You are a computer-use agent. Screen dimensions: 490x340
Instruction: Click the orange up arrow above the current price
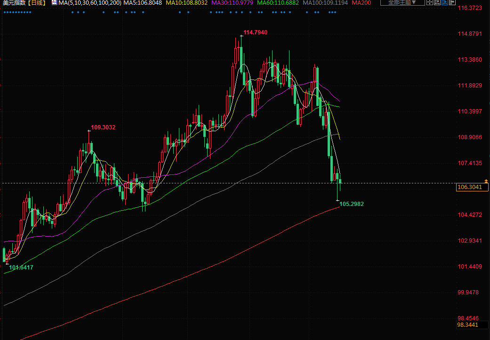point(486,180)
